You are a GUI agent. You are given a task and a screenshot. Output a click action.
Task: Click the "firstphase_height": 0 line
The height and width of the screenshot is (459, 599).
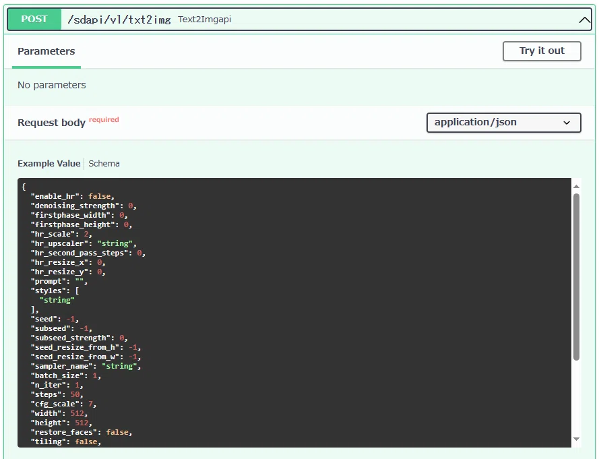82,224
